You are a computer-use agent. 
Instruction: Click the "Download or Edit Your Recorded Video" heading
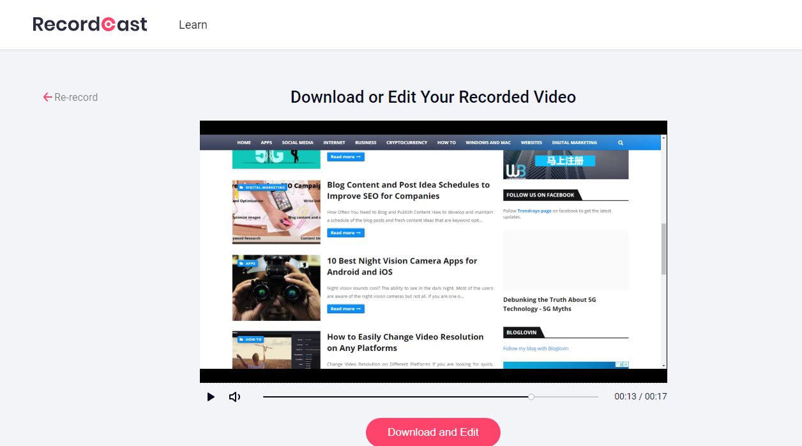coord(433,97)
